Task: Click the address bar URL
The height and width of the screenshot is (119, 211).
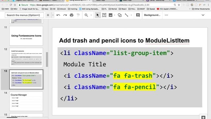Action: (x=89, y=5)
